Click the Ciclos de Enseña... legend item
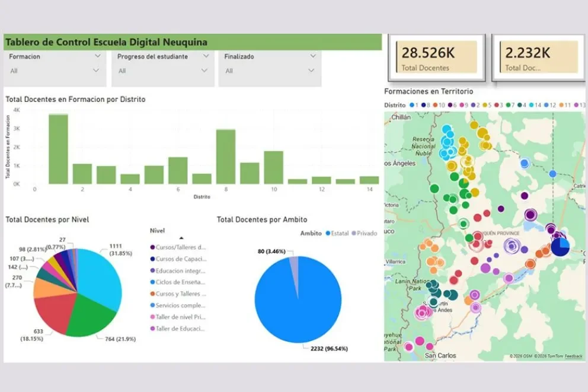588x392 pixels. pyautogui.click(x=178, y=282)
